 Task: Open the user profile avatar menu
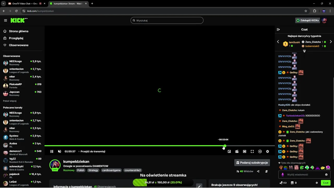pos(324,20)
